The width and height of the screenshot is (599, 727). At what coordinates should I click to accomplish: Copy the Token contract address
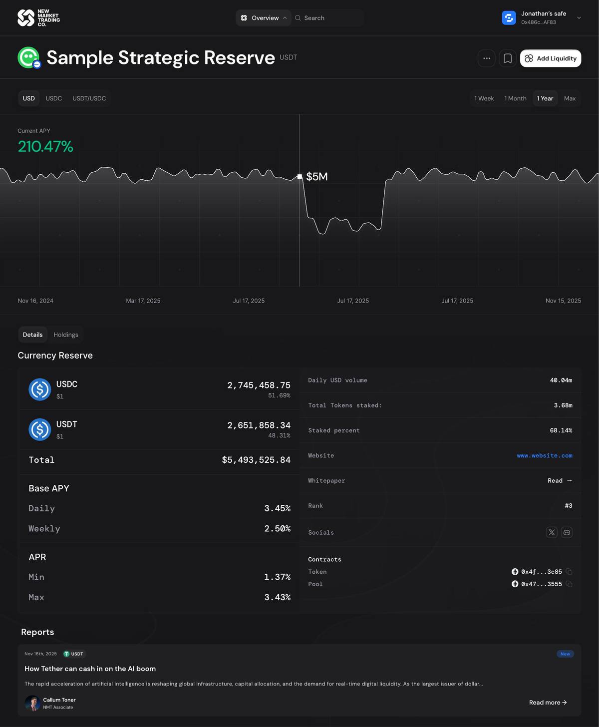click(x=569, y=572)
